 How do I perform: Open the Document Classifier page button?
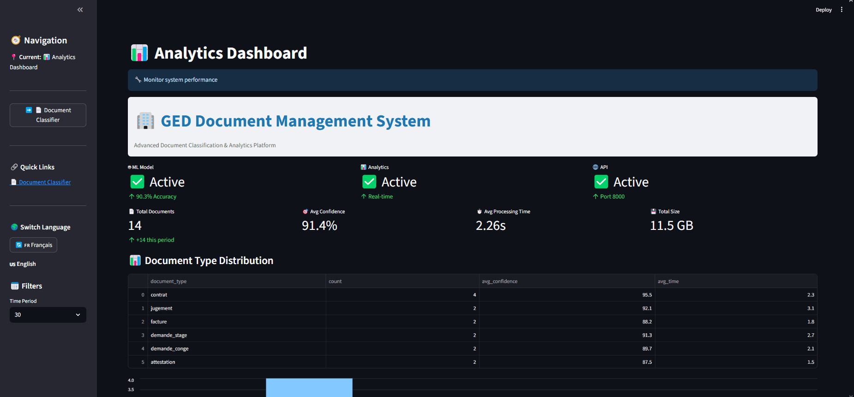48,115
